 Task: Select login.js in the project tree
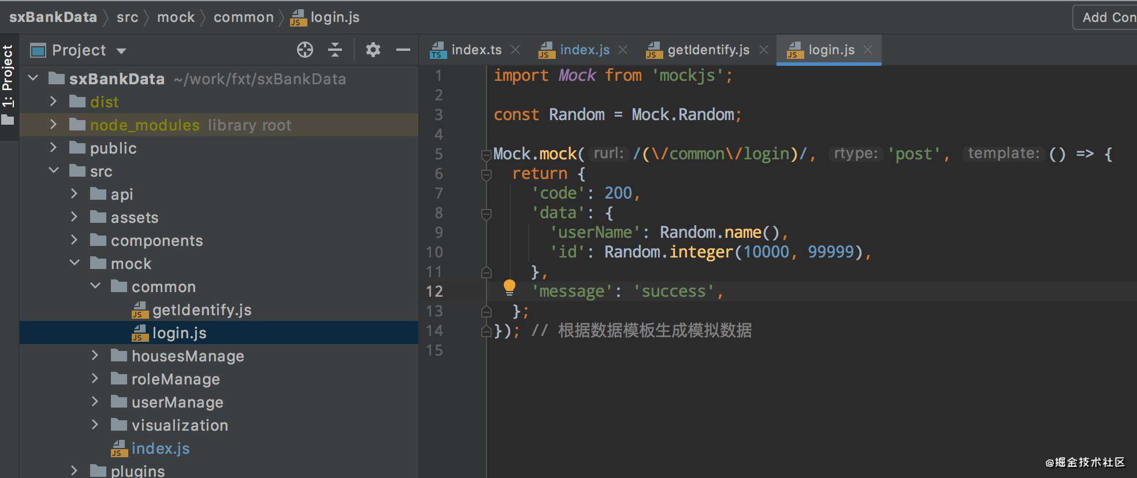(219, 333)
